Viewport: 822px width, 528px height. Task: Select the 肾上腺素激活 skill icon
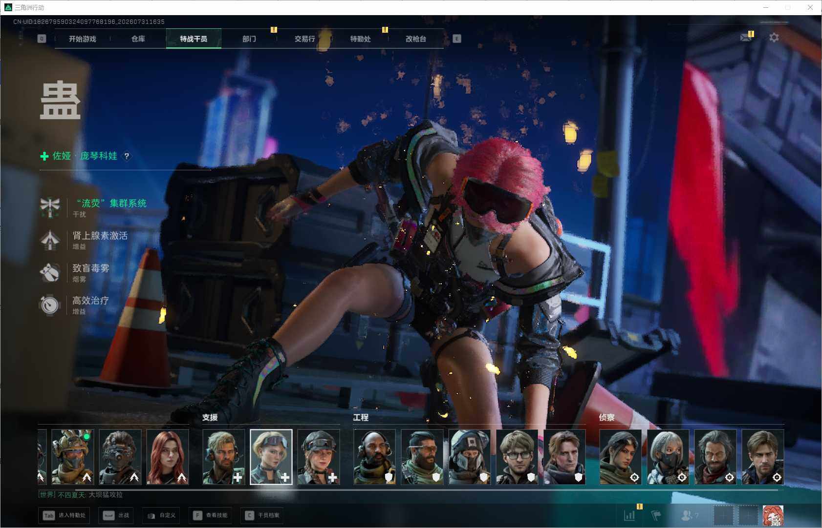tap(50, 240)
